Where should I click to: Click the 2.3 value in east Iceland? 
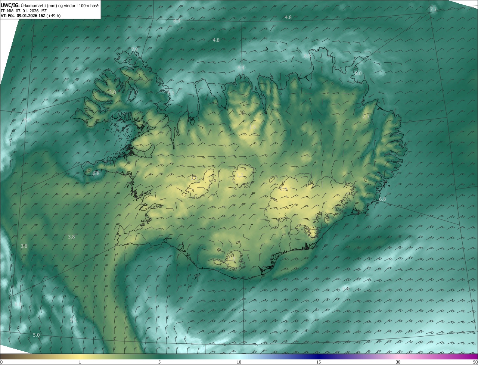[x=366, y=117]
